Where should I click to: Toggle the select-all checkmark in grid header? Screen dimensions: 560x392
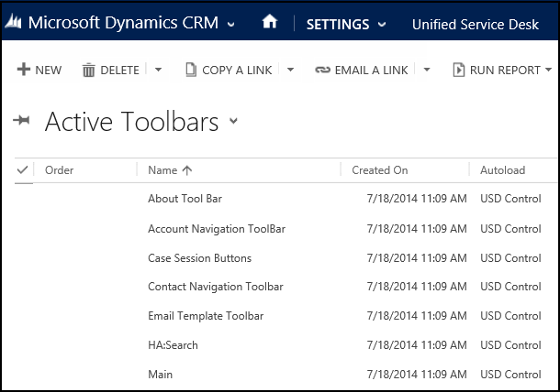coord(22,169)
